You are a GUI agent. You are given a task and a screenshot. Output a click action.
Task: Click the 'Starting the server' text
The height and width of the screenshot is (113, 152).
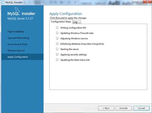[x=69, y=49]
